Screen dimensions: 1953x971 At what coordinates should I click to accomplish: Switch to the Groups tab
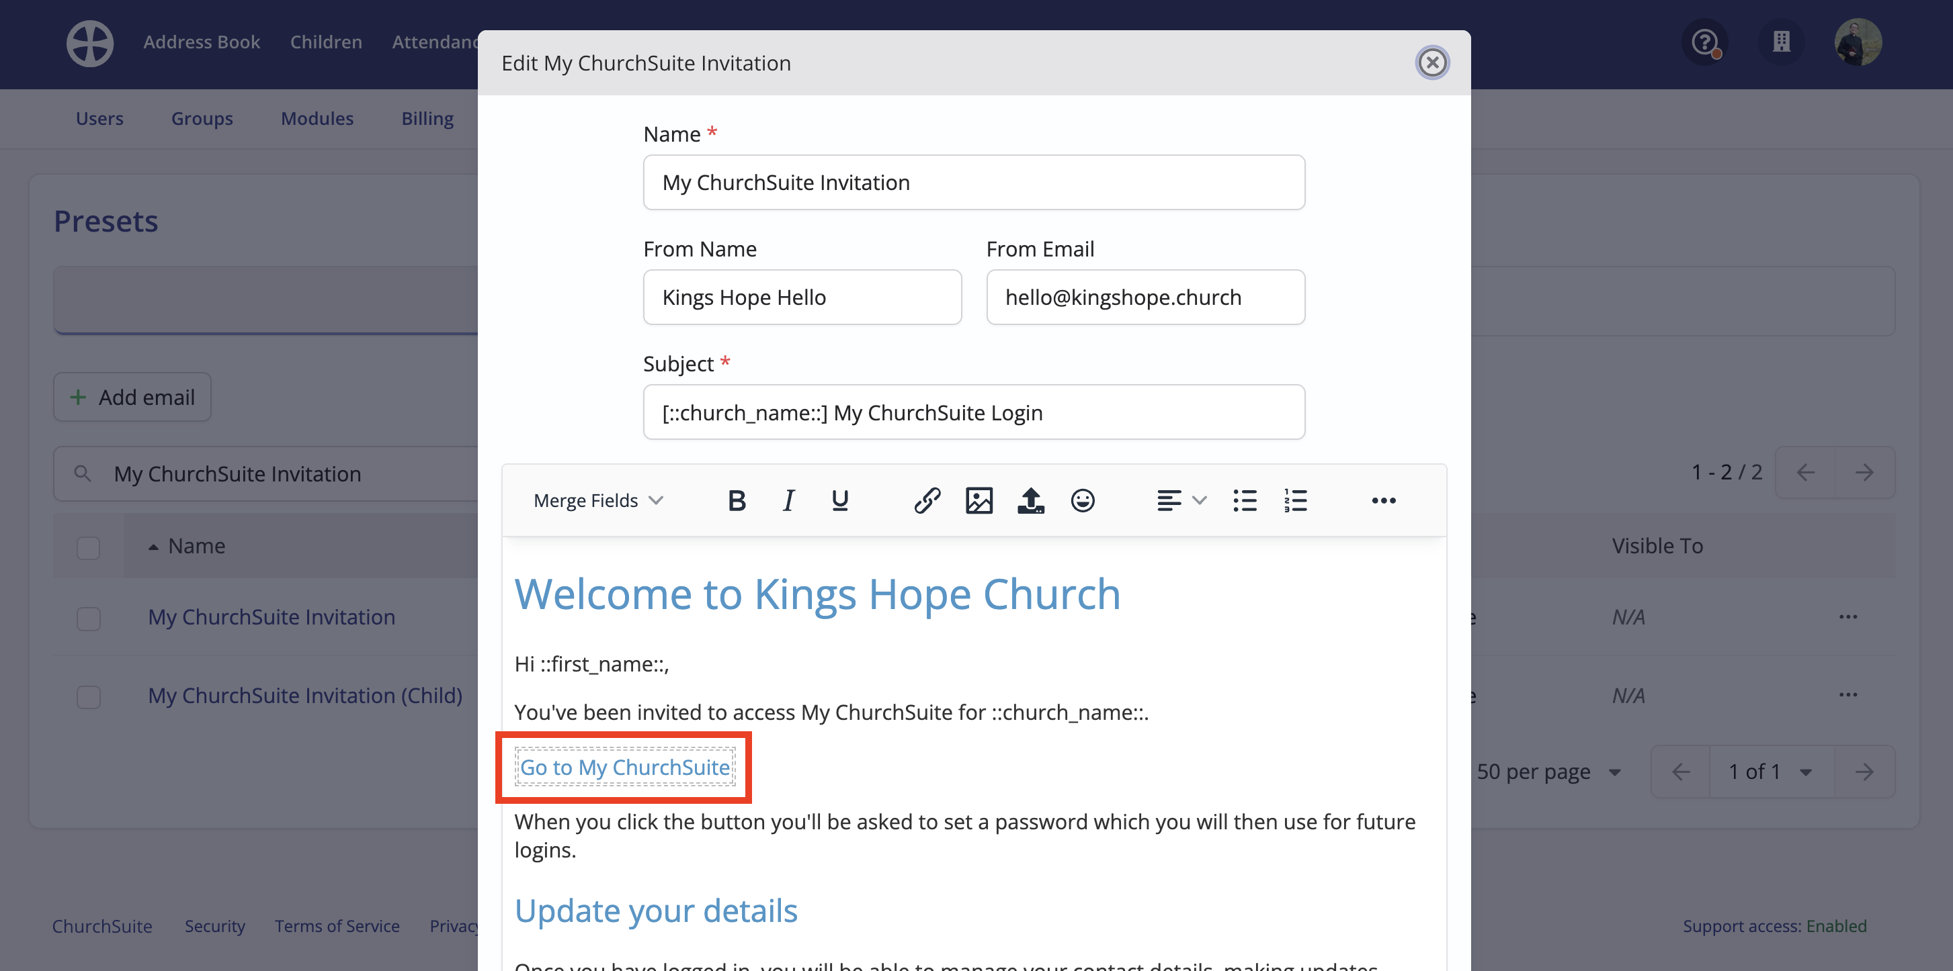(202, 118)
